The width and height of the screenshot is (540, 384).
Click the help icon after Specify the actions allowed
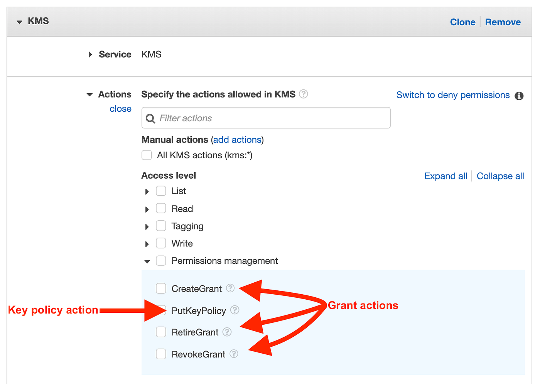(304, 94)
